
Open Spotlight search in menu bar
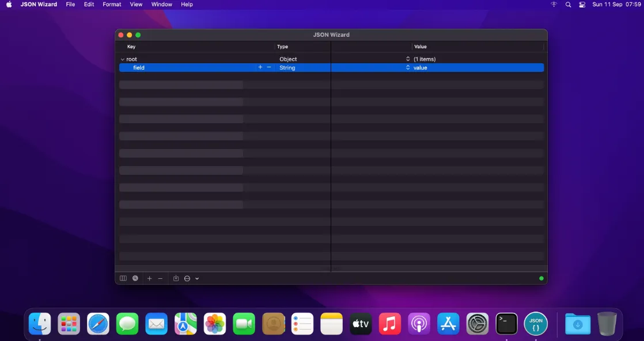[568, 5]
